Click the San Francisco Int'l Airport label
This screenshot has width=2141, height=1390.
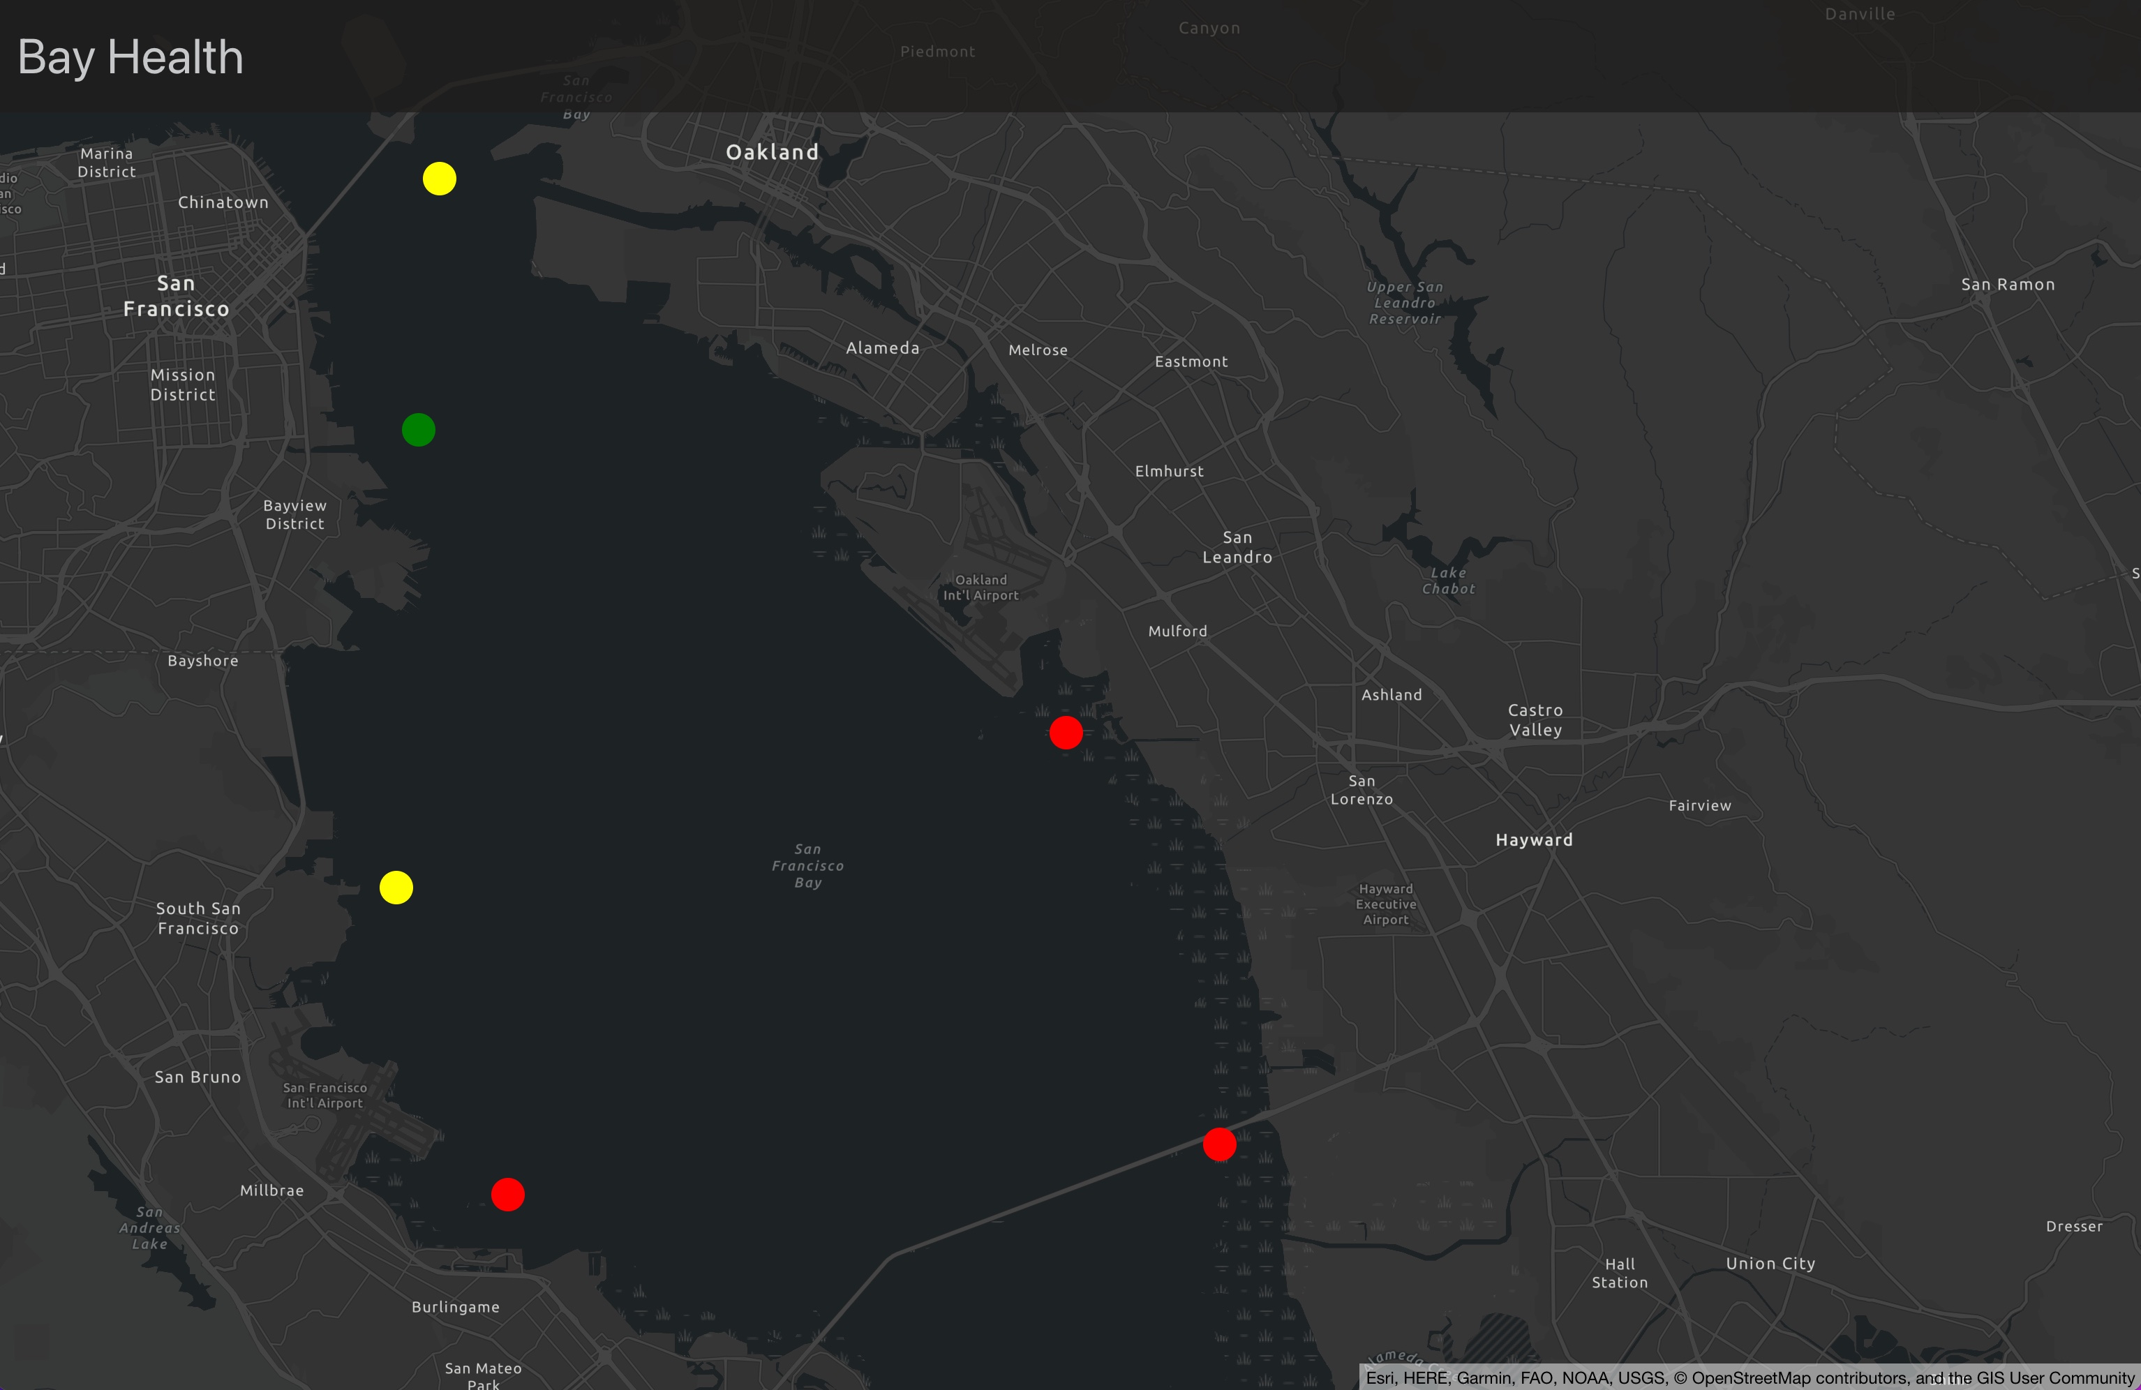[x=324, y=1095]
